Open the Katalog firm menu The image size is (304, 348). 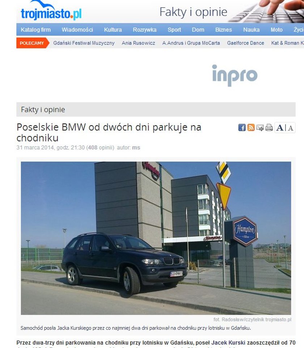[36, 30]
